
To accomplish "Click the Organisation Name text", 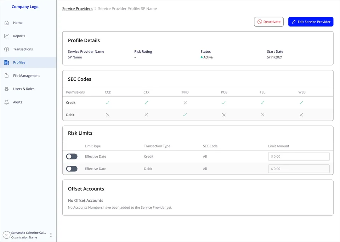I will (24, 237).
